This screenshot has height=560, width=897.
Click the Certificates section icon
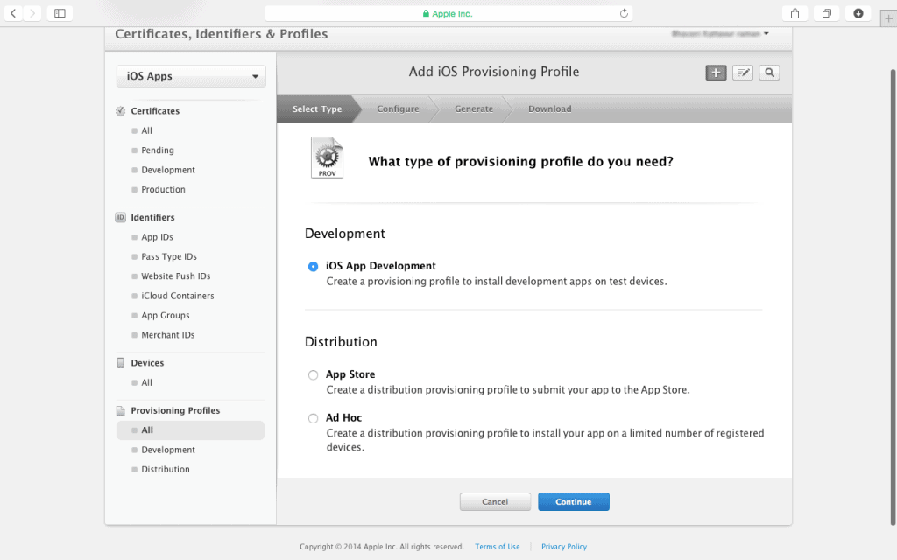coord(120,111)
